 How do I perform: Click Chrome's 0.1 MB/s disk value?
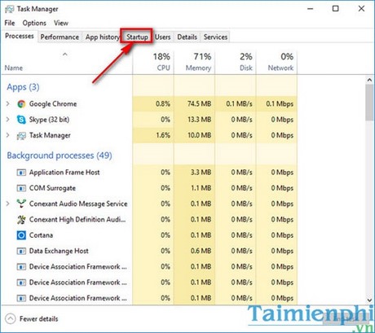(x=239, y=104)
